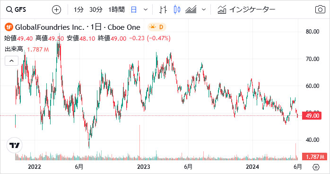Click the 2024 time axis label
This screenshot has height=174, width=330.
pyautogui.click(x=252, y=167)
